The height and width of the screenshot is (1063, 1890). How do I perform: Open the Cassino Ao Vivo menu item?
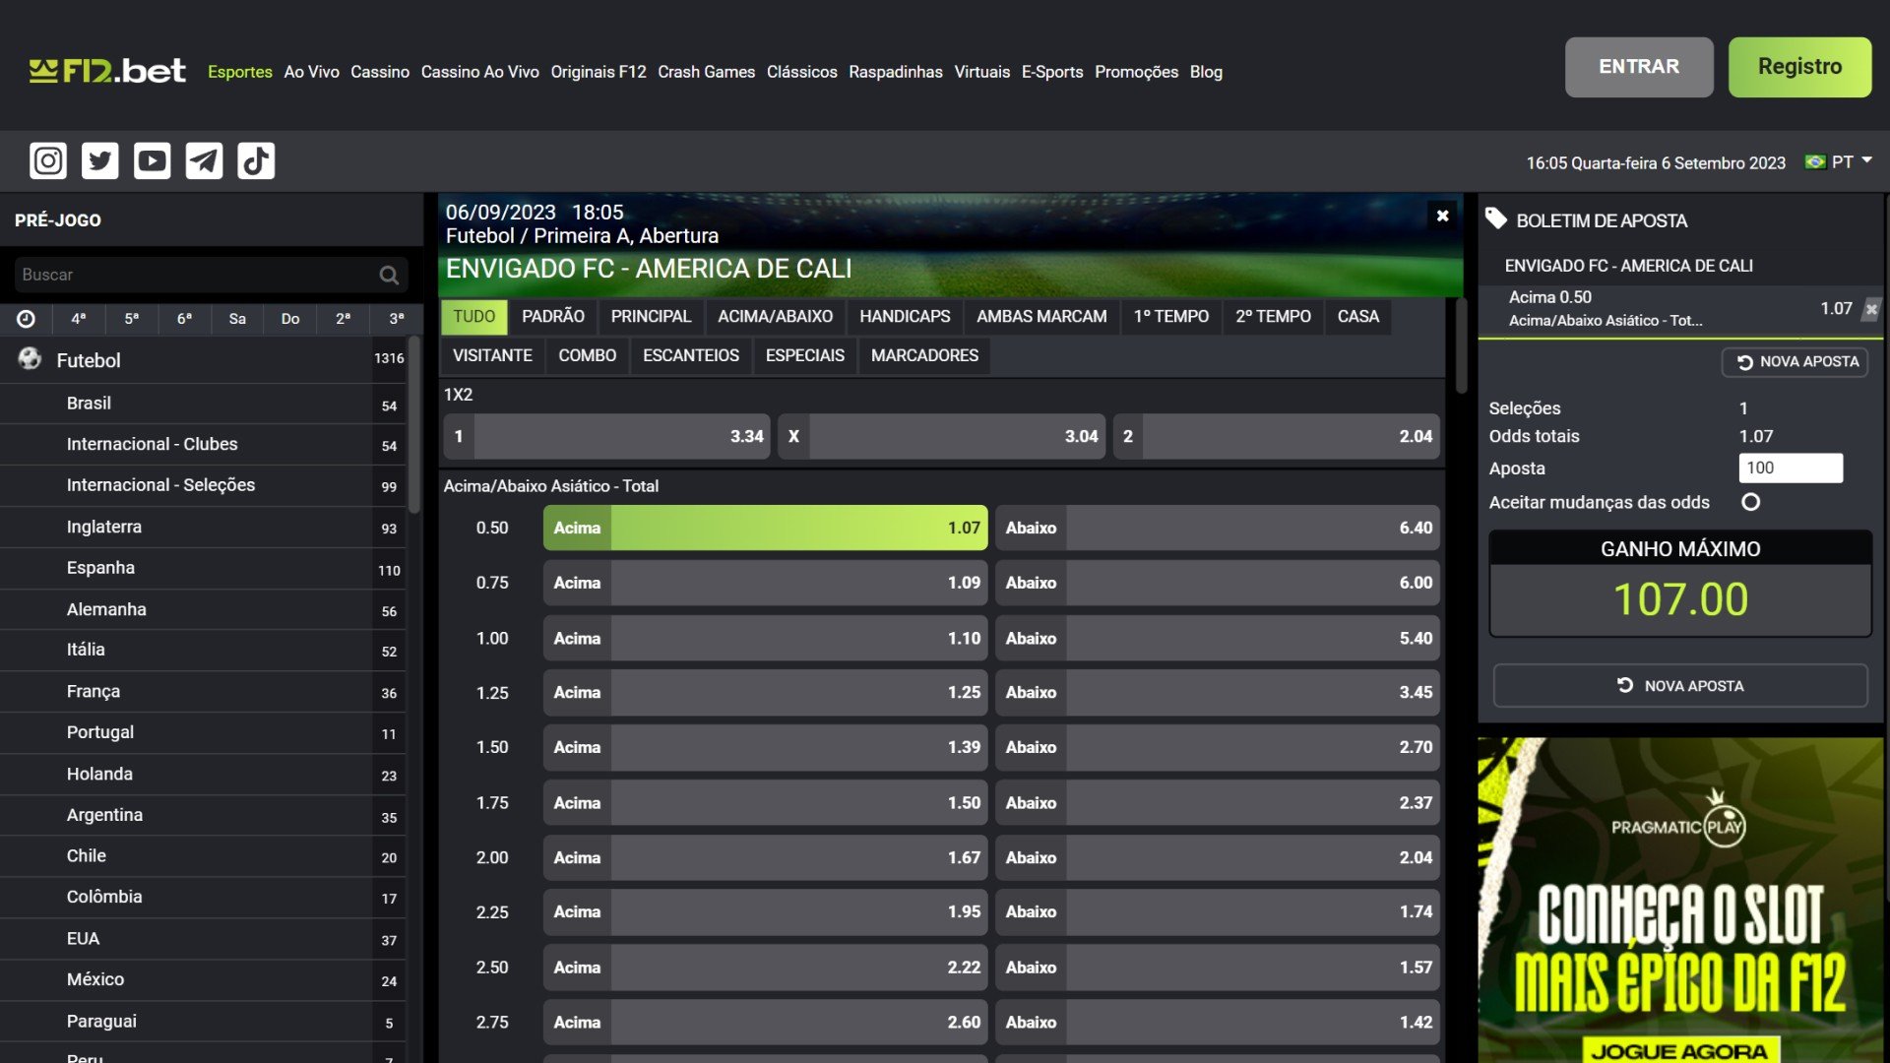click(480, 72)
